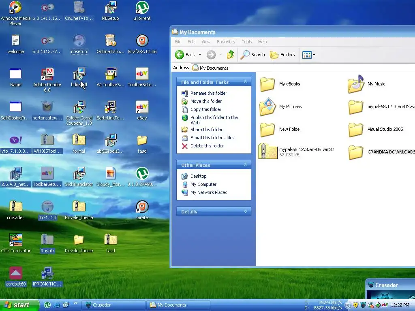Select the Visual Studio 2005 folder
This screenshot has width=415, height=311.
coord(376,130)
